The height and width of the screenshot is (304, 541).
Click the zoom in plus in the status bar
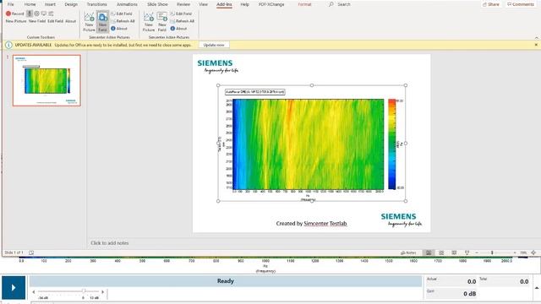pyautogui.click(x=515, y=252)
